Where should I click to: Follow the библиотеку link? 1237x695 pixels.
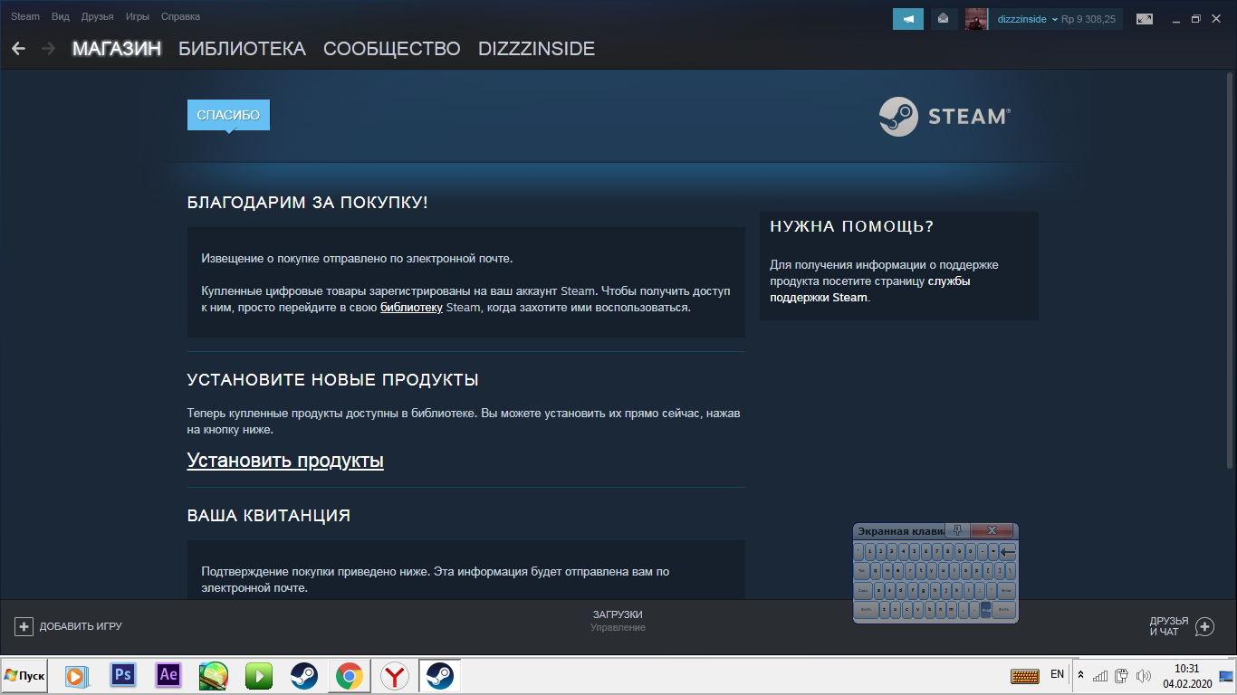coord(411,308)
